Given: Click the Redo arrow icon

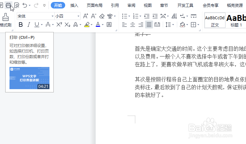Looking at the screenshot, I should coord(36,6).
